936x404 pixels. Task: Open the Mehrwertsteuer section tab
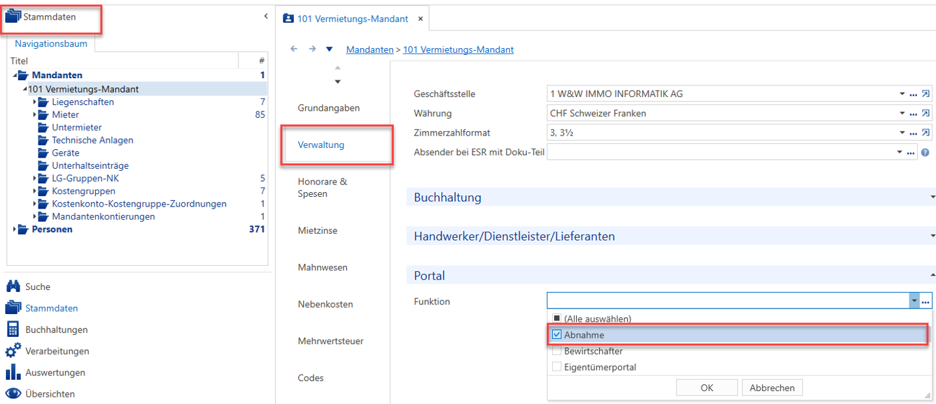click(330, 341)
